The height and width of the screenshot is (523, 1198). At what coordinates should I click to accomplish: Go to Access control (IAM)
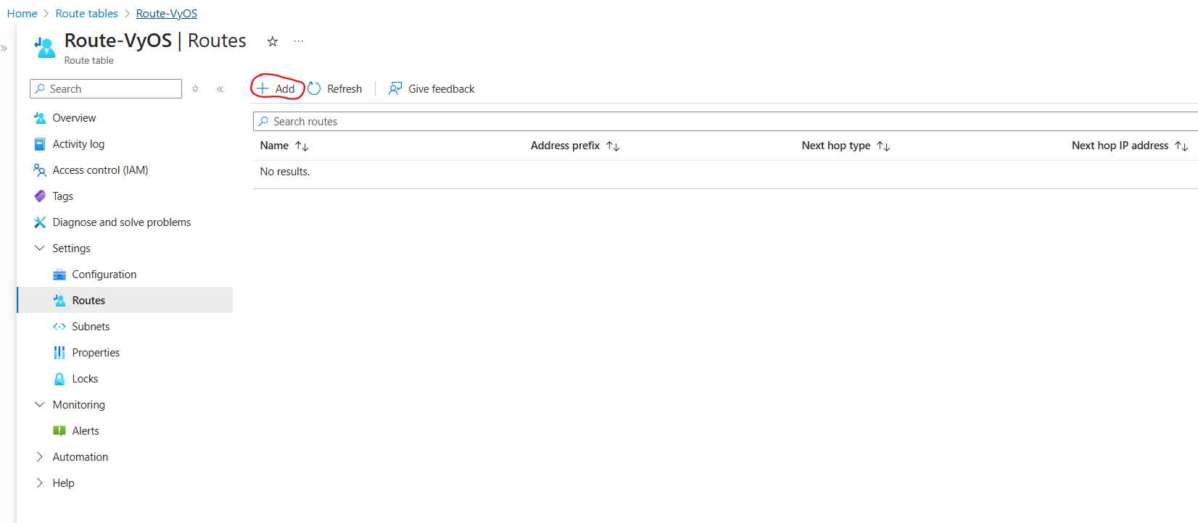coord(100,170)
